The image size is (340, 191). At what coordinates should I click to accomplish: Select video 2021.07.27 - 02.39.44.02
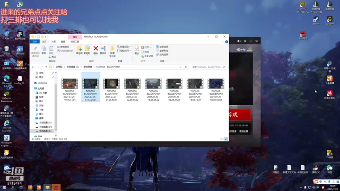(132, 90)
